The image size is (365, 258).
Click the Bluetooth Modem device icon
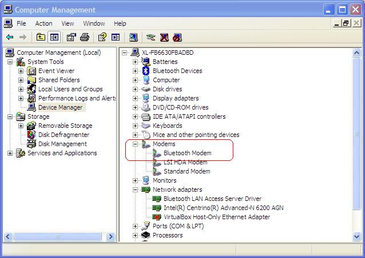157,153
